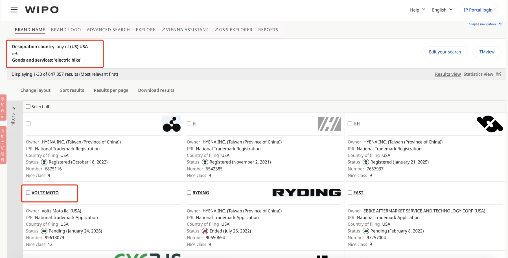The height and width of the screenshot is (258, 508).
Task: Click registered status icon for number 6875116
Action: tap(44, 162)
